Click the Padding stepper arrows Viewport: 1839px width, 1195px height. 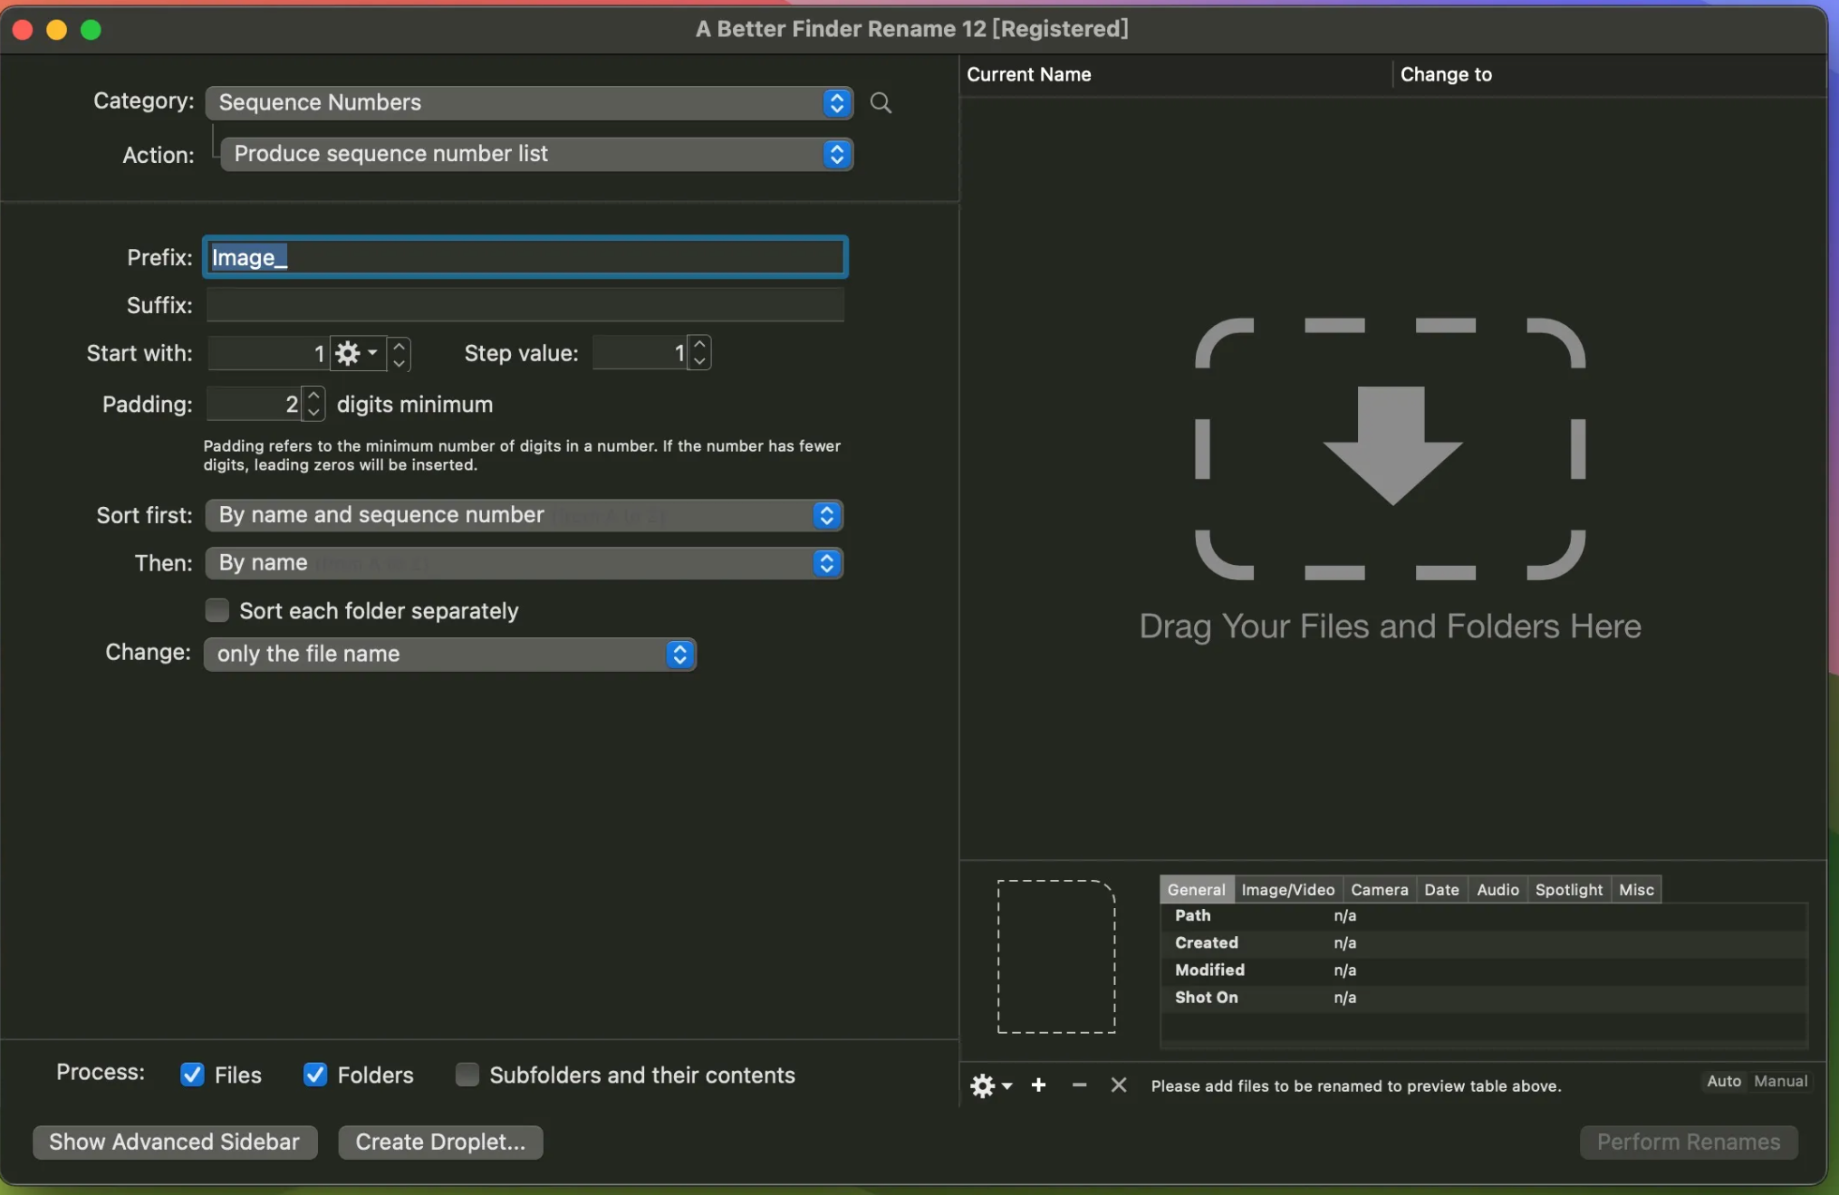[313, 404]
